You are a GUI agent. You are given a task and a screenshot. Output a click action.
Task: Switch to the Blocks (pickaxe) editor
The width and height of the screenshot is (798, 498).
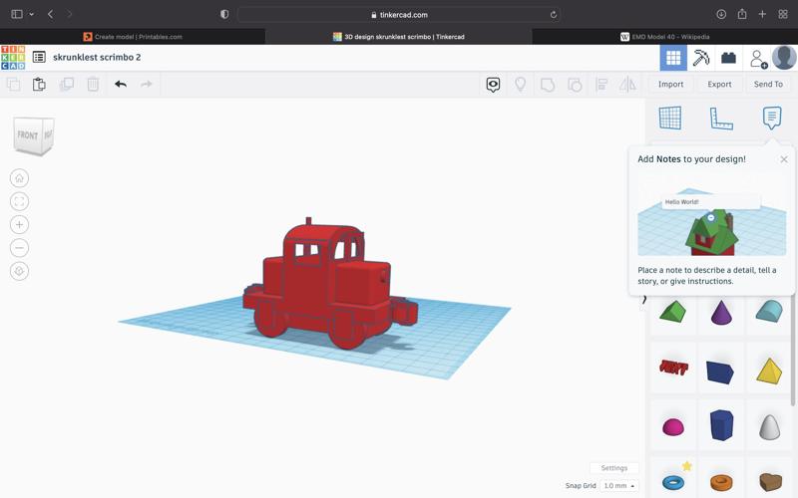[x=701, y=58]
